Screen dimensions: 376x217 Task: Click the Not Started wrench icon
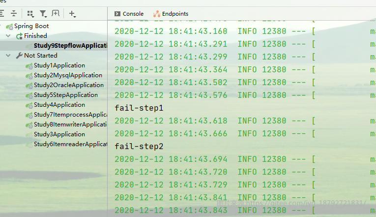[x=19, y=56]
